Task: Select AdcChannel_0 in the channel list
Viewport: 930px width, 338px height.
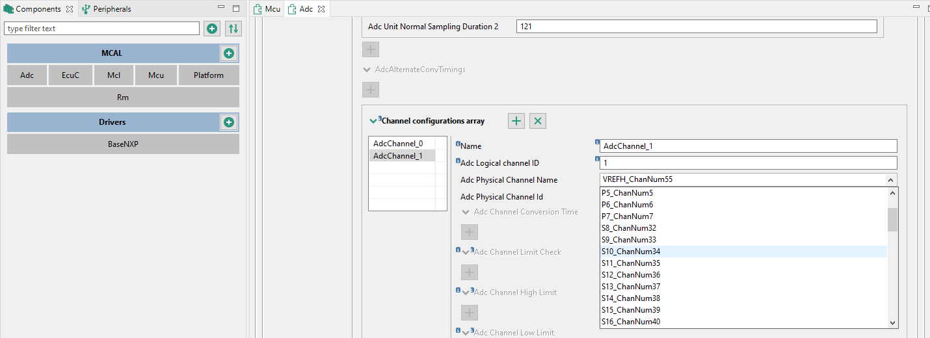Action: [x=397, y=144]
